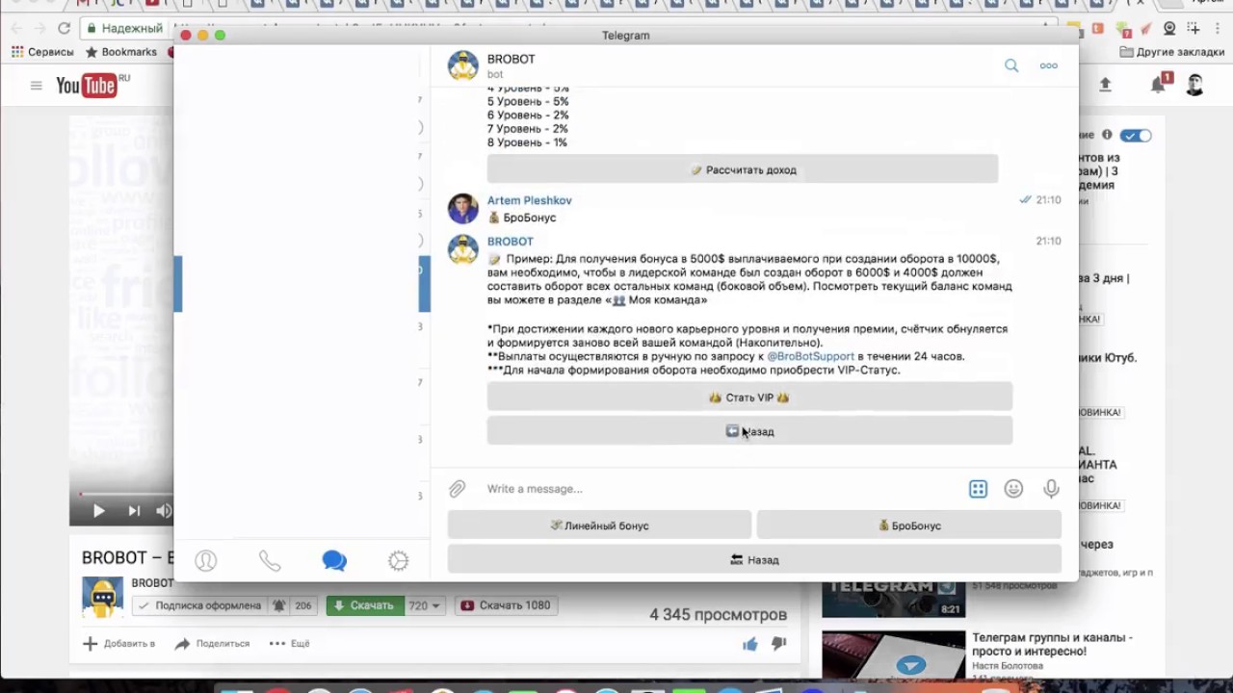Click the subscription bell notification icon
This screenshot has height=693, width=1233.
coord(279,605)
